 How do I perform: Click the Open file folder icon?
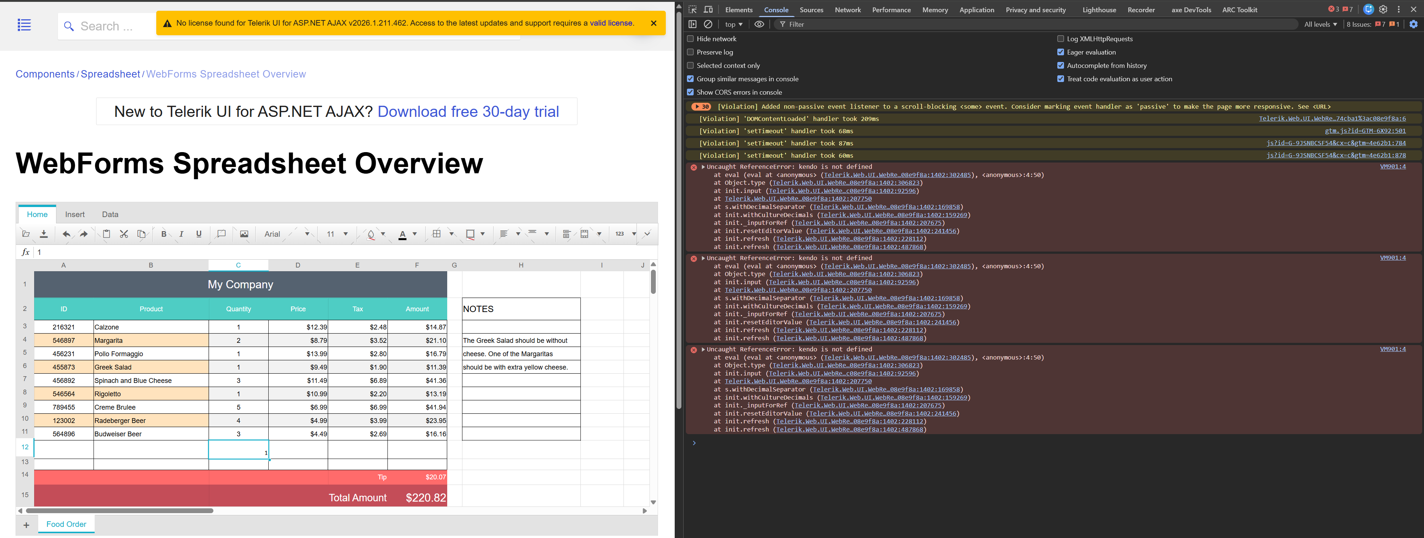26,234
